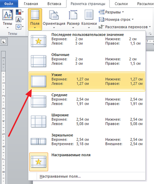The image size is (154, 184).
Task: Select the Узкие margins preset
Action: tap(87, 81)
